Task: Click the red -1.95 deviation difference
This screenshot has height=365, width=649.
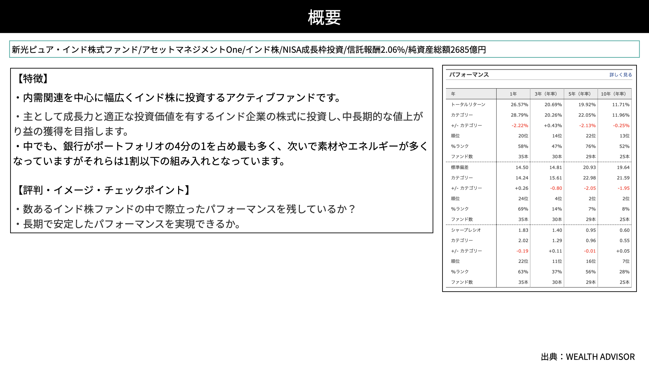Action: [624, 188]
